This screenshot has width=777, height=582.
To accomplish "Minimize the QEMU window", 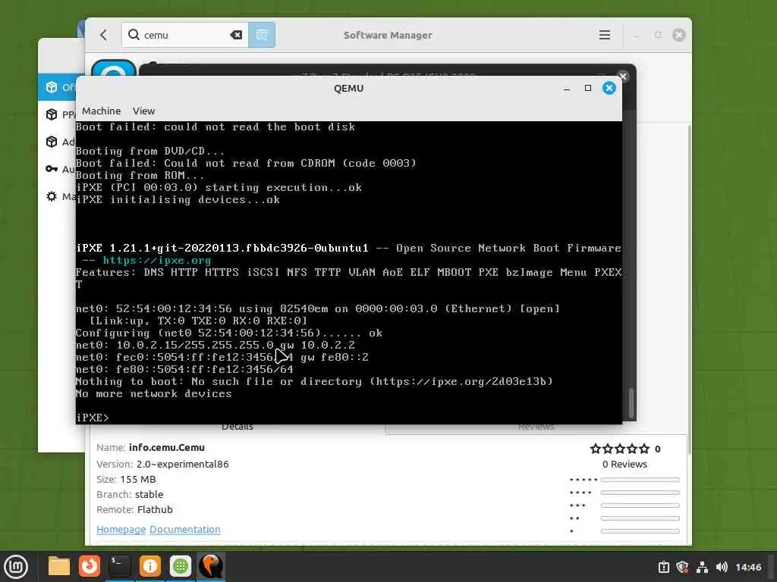I will pos(566,88).
